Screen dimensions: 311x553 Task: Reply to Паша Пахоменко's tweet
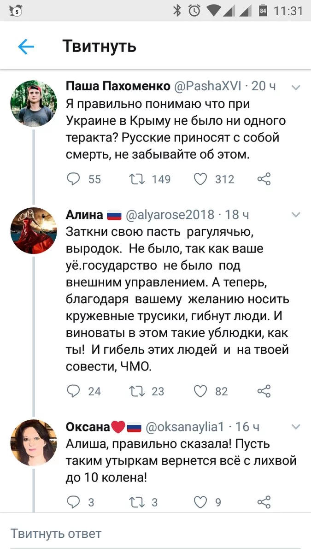pos(74,179)
